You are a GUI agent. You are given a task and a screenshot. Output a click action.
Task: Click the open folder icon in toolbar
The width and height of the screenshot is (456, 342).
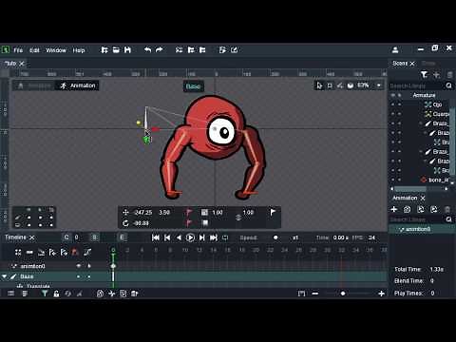click(x=116, y=50)
